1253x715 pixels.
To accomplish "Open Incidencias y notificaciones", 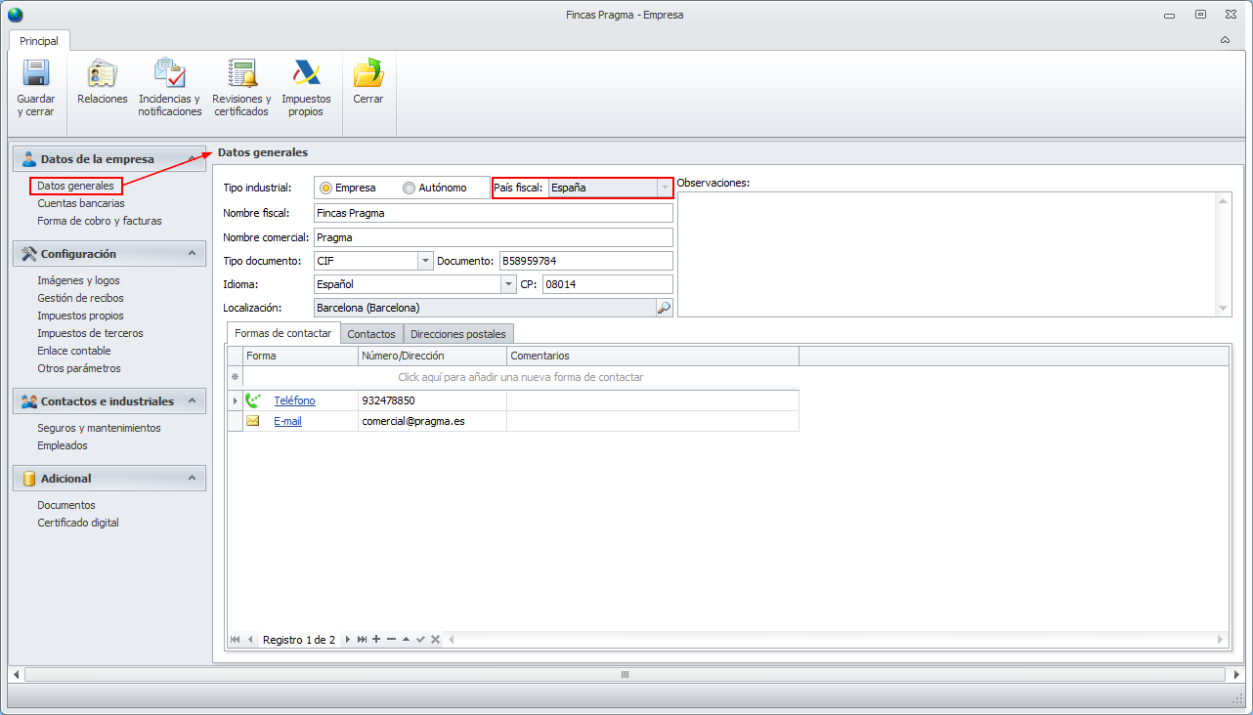I will (x=169, y=88).
